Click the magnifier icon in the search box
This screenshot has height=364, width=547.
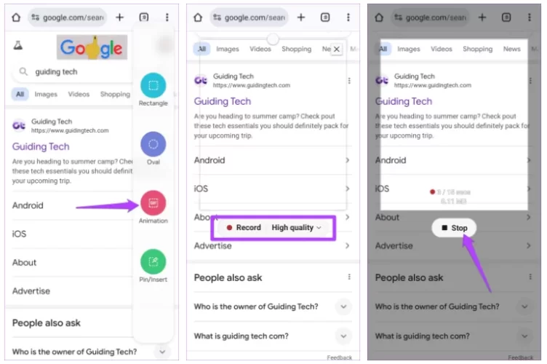click(x=23, y=72)
